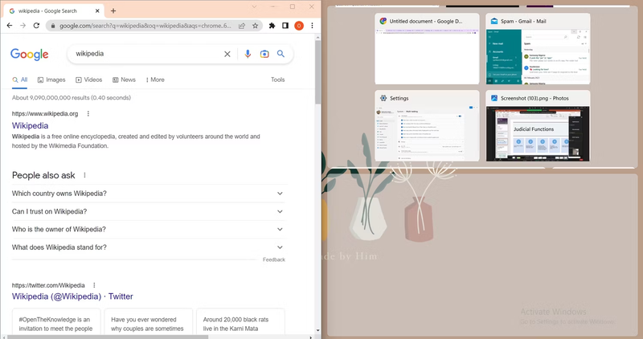Open the tab search dropdown chevron
This screenshot has height=339, width=643.
point(254,6)
